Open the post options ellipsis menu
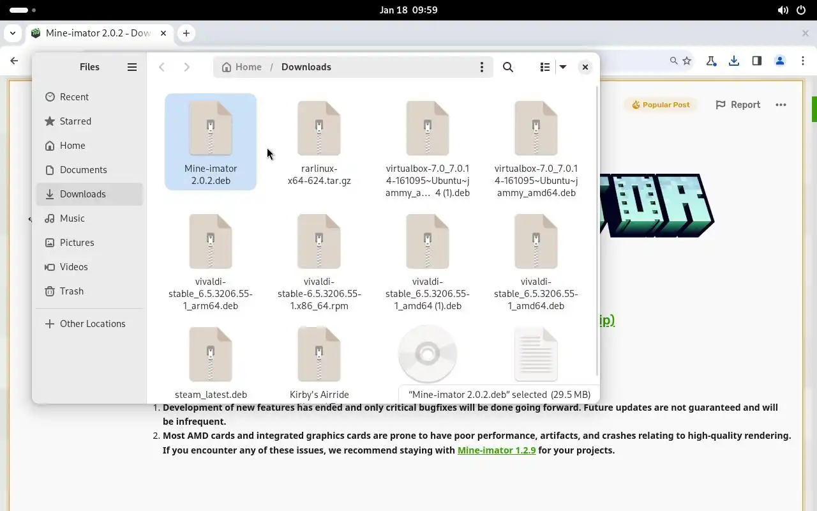The width and height of the screenshot is (817, 511). pyautogui.click(x=781, y=105)
